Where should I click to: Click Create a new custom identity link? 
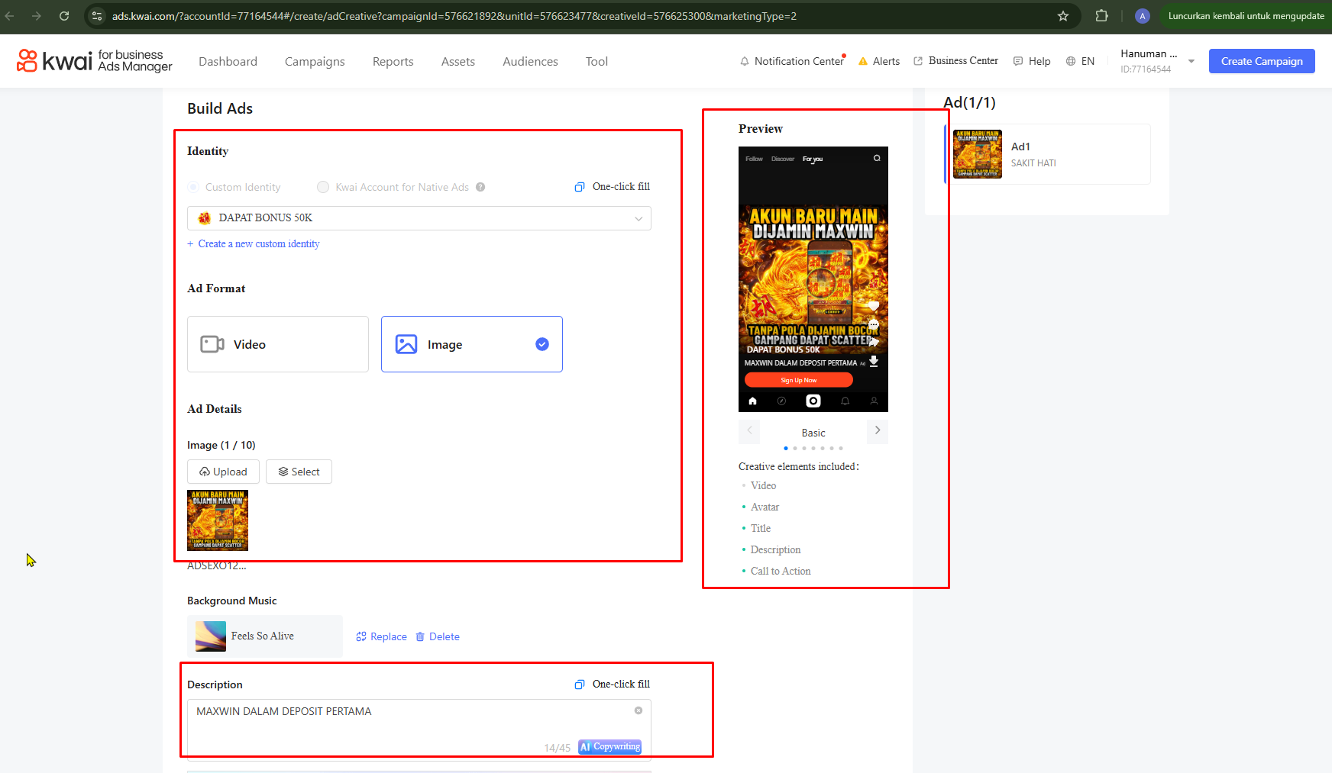[x=254, y=244]
